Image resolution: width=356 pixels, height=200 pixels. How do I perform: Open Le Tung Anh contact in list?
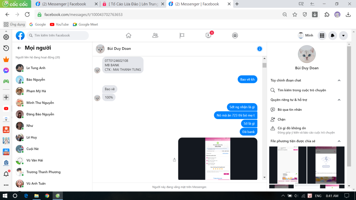36,68
